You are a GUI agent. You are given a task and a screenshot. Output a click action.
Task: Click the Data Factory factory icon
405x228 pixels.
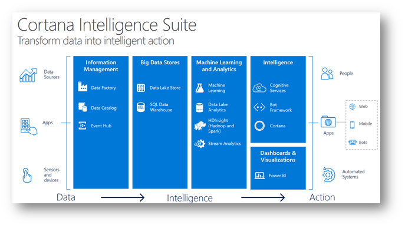tap(83, 87)
